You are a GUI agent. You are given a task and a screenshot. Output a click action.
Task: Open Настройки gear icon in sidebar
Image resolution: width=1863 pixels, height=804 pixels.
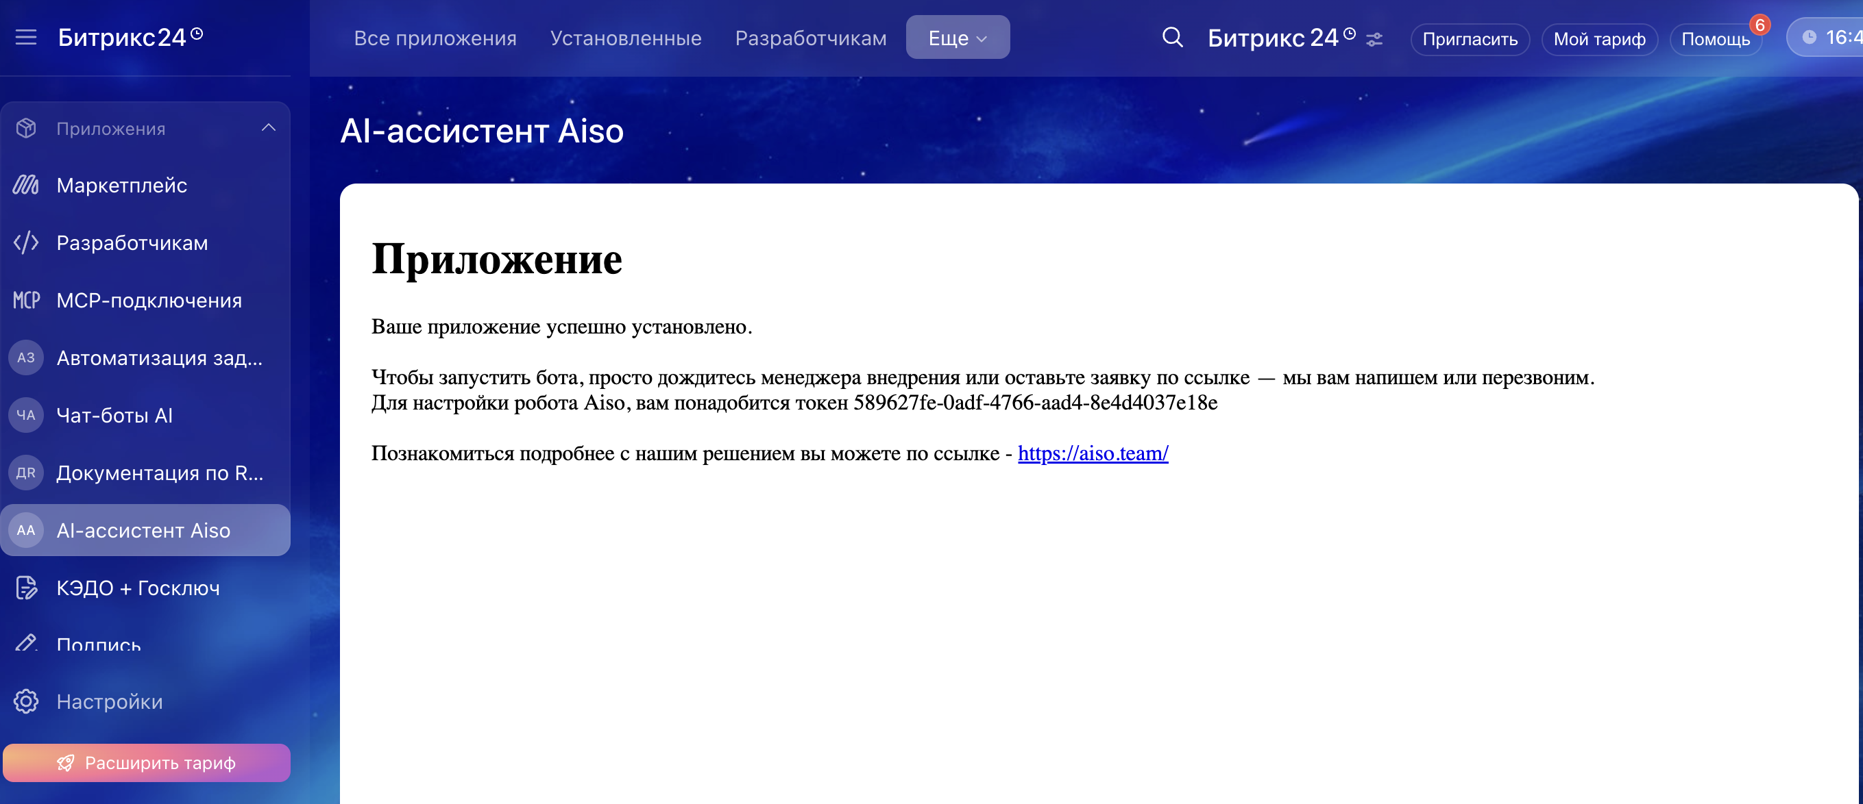click(x=26, y=701)
